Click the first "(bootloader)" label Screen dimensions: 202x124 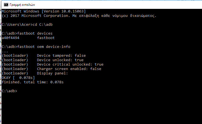15,55
